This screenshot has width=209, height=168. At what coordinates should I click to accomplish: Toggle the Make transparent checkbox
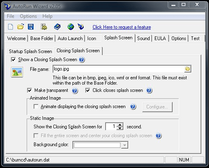pos(30,90)
